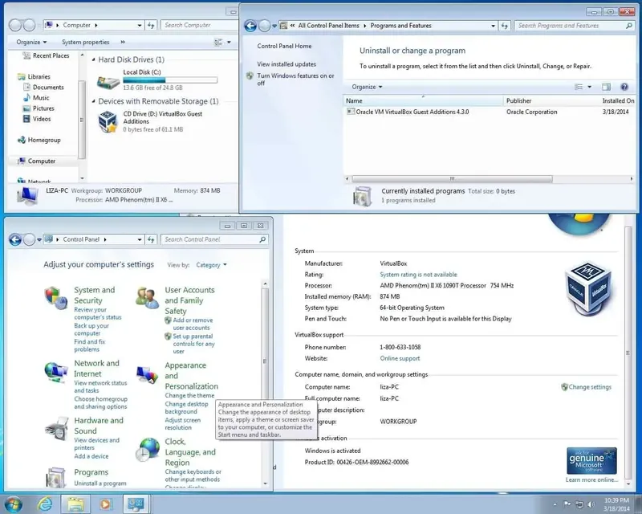Viewport: 642px width, 514px height.
Task: Click Add or remove user accounts link
Action: [x=193, y=324]
